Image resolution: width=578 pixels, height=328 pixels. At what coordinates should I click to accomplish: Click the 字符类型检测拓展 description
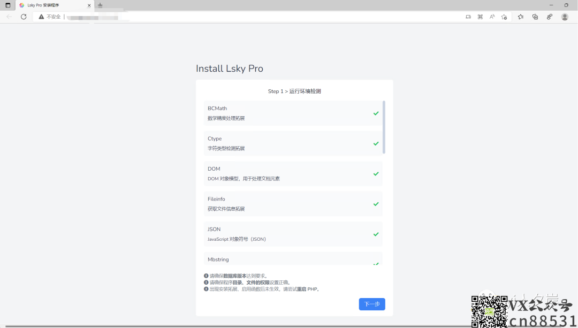pos(226,149)
